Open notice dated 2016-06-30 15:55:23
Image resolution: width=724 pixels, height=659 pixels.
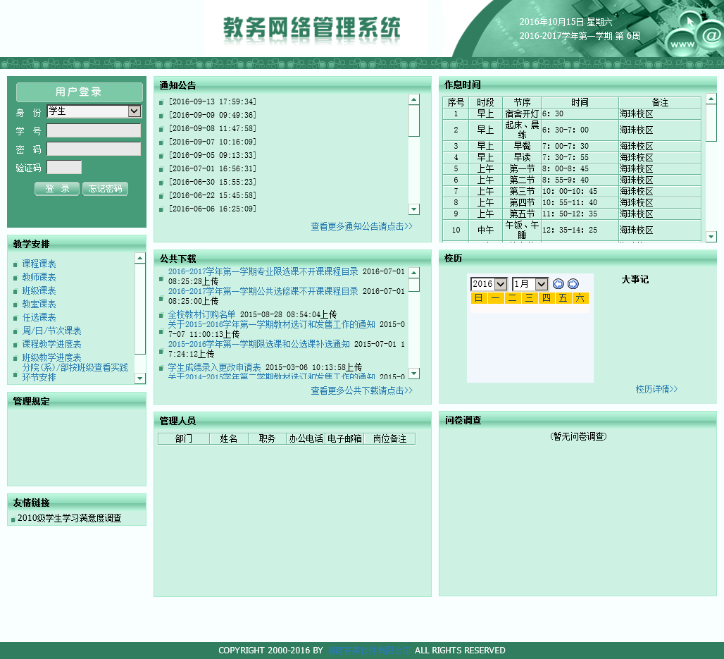click(213, 182)
